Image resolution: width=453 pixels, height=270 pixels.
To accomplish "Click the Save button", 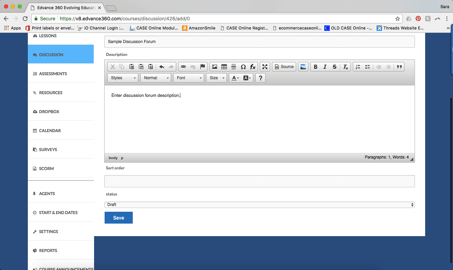I will tap(119, 218).
